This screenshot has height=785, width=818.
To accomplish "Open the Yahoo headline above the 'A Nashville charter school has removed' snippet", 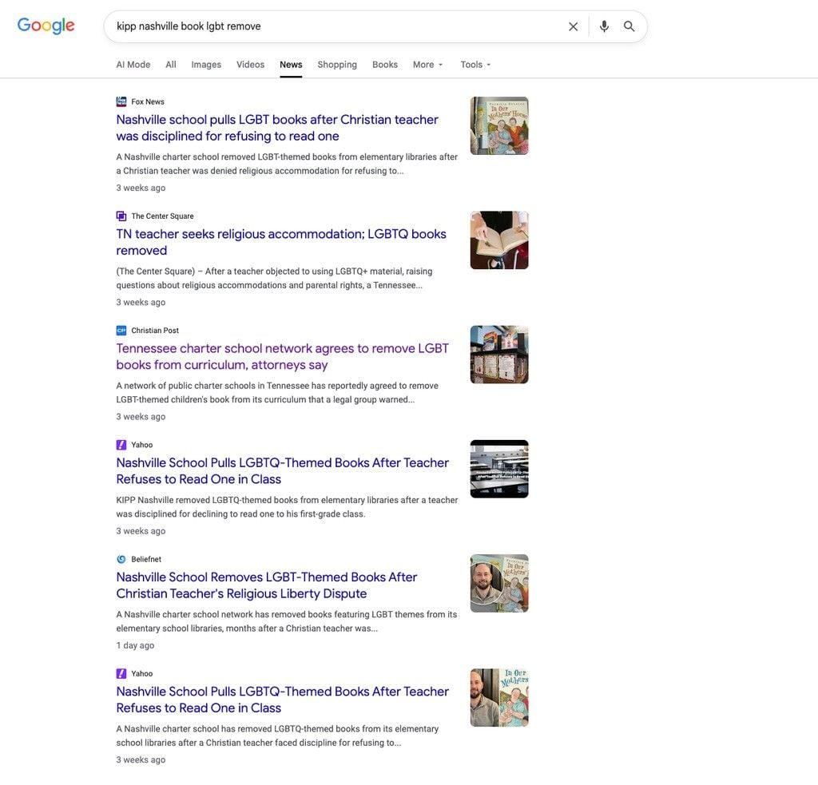I will [282, 700].
